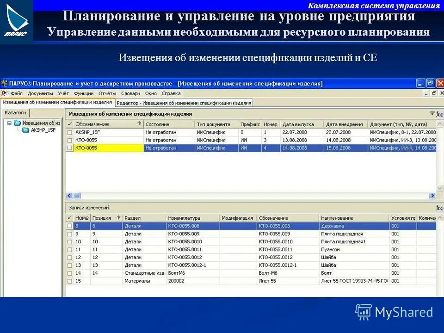Click Модификация column header

tap(238, 218)
